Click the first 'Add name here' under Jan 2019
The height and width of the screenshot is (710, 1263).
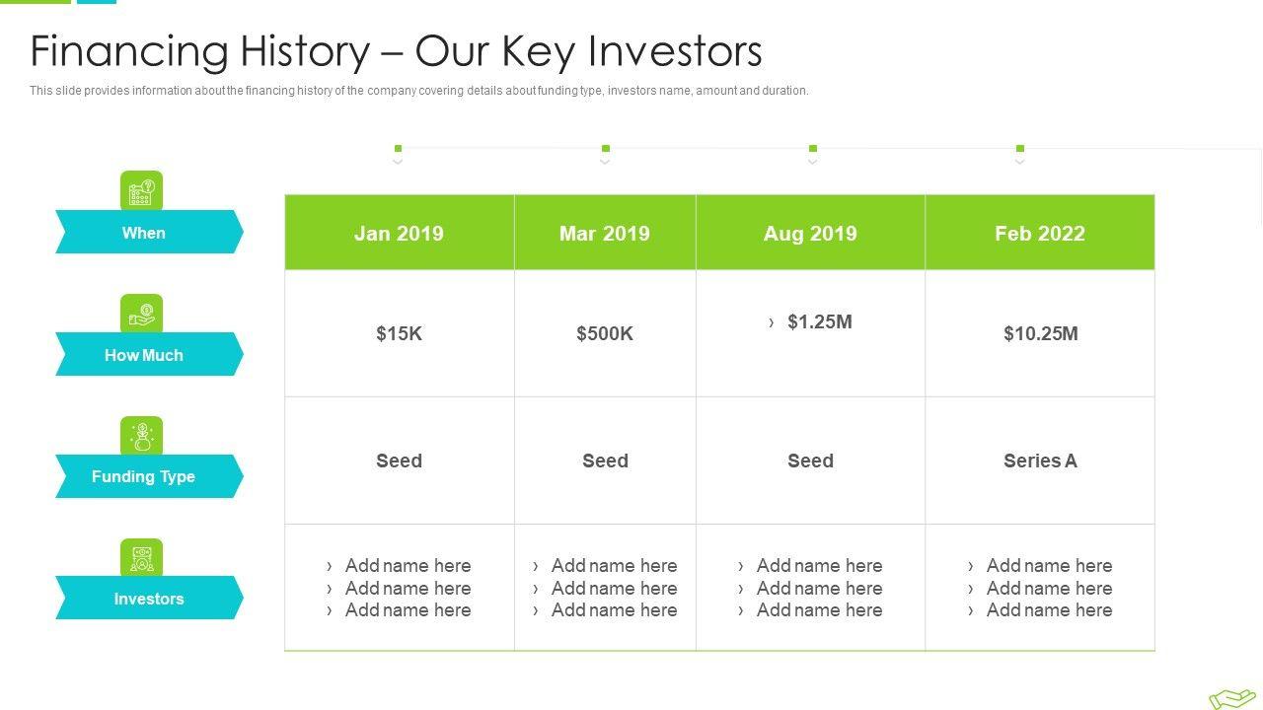tap(408, 566)
